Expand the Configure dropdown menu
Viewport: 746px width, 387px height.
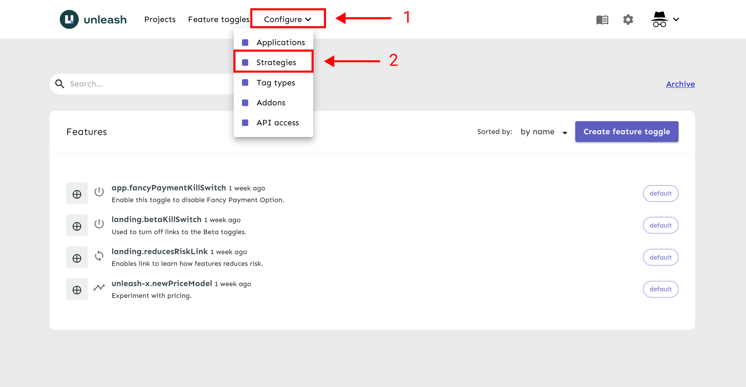pos(288,19)
